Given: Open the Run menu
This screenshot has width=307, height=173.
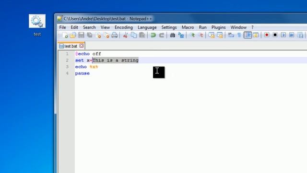Looking at the screenshot, I should click(202, 27).
